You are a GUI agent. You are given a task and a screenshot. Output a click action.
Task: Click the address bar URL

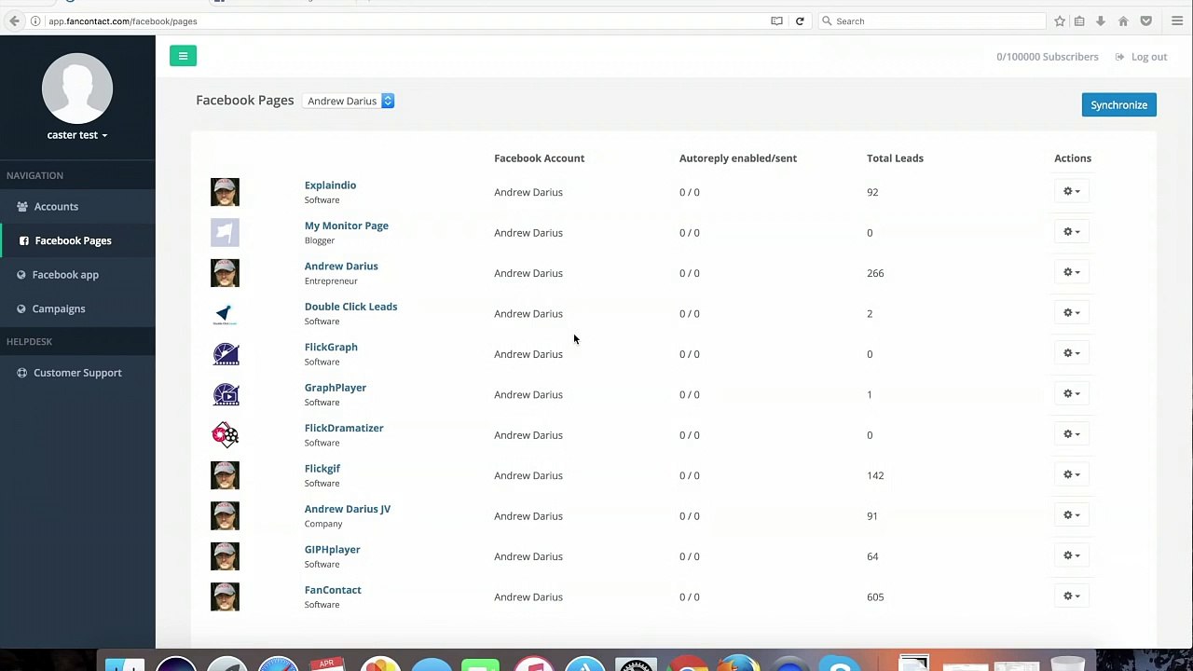tap(123, 21)
